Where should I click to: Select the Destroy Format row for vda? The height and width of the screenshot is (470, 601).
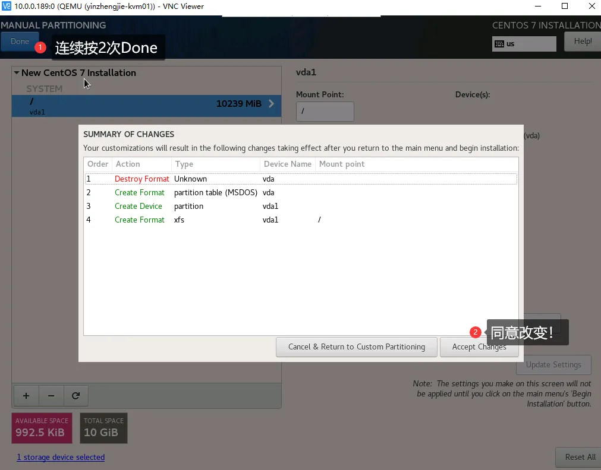coord(301,179)
